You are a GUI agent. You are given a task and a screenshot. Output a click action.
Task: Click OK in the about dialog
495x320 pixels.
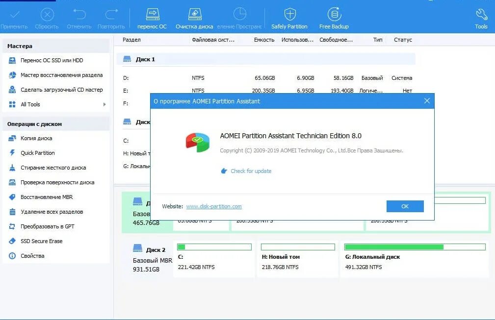coord(405,206)
